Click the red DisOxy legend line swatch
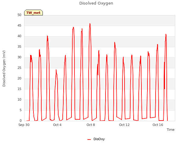 (89, 140)
